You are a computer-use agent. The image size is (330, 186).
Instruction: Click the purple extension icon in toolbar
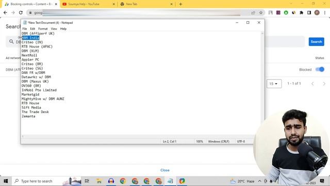(278, 12)
